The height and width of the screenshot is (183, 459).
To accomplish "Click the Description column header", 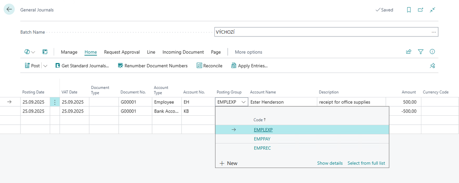I will click(x=329, y=92).
